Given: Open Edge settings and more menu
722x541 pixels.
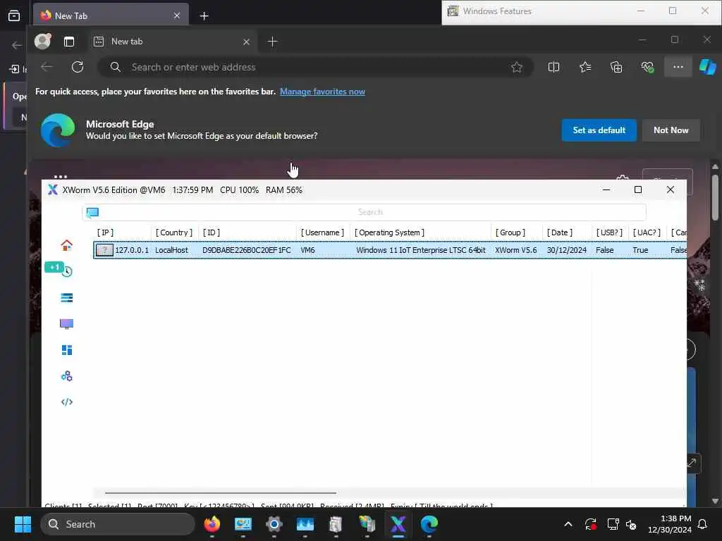Looking at the screenshot, I should point(678,67).
